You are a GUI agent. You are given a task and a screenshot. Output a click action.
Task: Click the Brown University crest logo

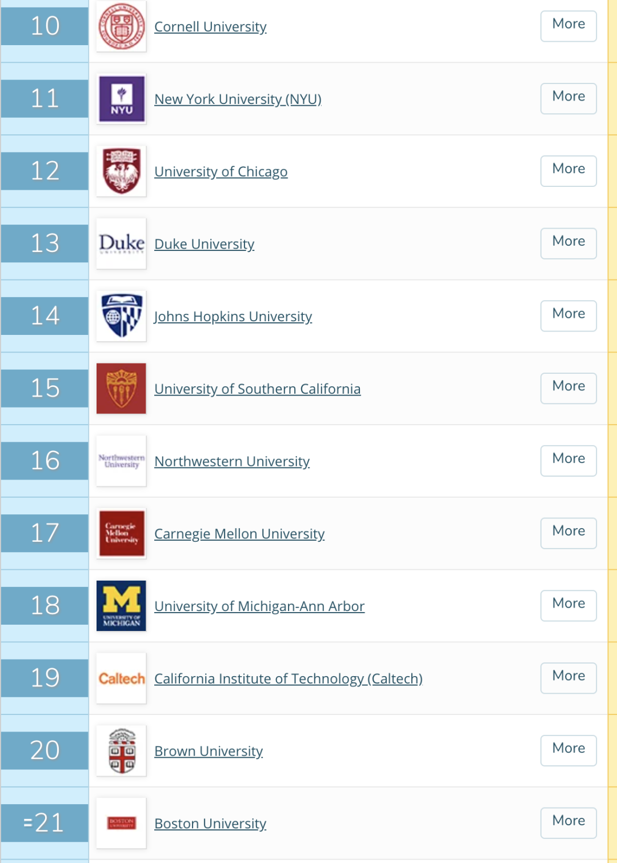click(121, 751)
